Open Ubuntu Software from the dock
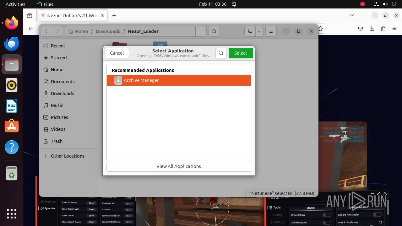This screenshot has width=402, height=226. 12,126
